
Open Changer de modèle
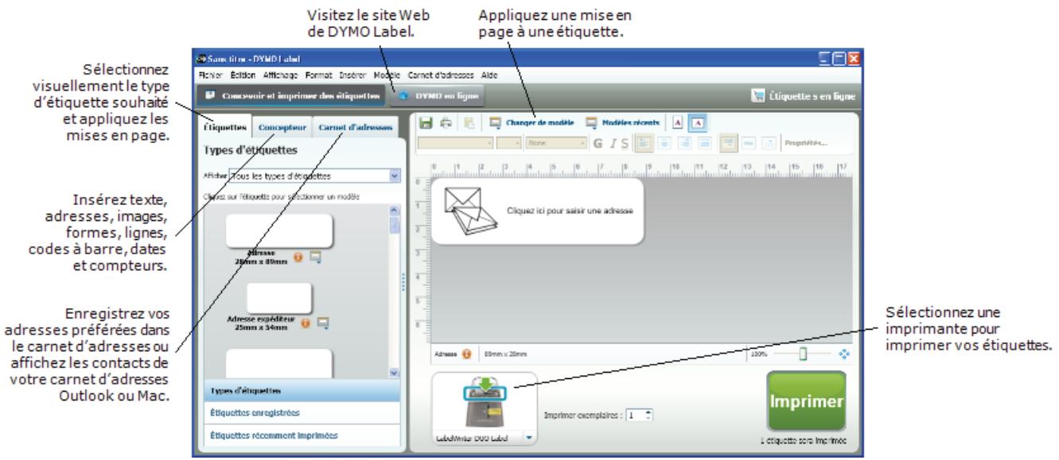(x=532, y=123)
